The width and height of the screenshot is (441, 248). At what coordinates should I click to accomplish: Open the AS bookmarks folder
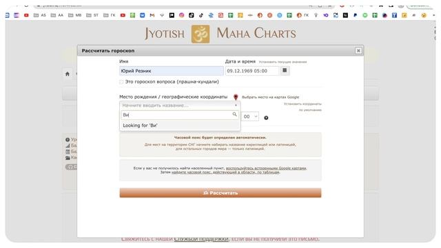coord(40,15)
